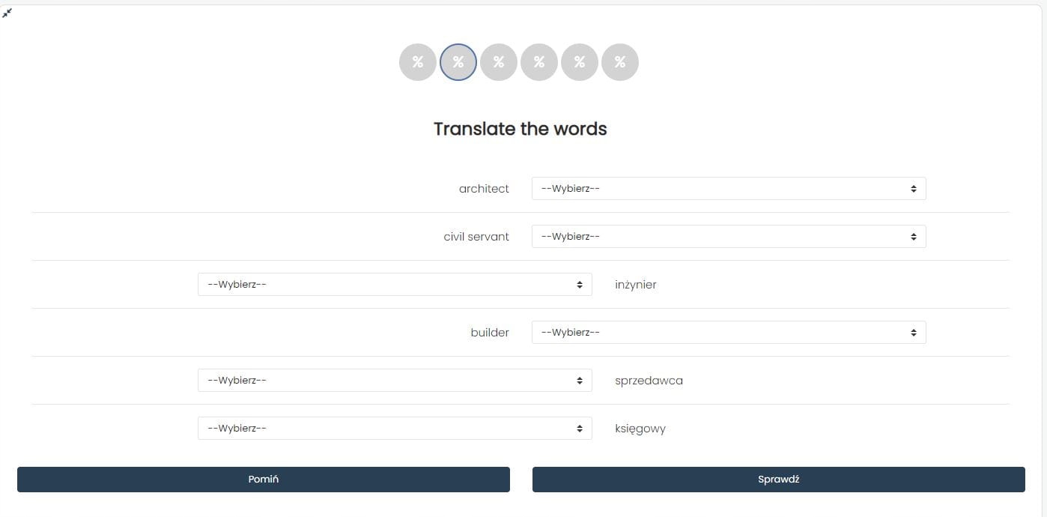Click the Sprawdź button
Viewport: 1047px width, 517px height.
tap(778, 480)
